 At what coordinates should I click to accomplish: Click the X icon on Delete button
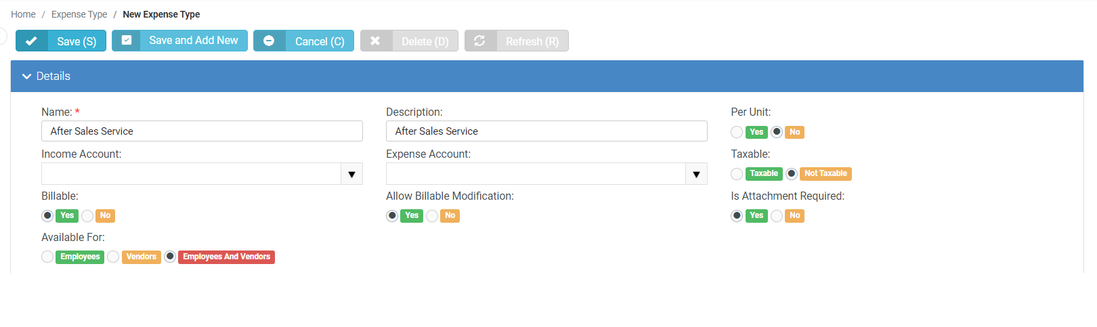point(375,41)
